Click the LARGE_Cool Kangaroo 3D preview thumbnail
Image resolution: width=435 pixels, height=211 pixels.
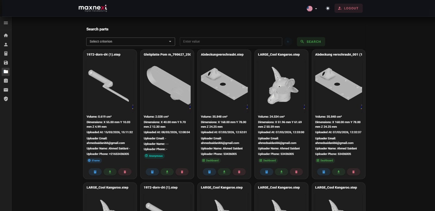pos(281,85)
